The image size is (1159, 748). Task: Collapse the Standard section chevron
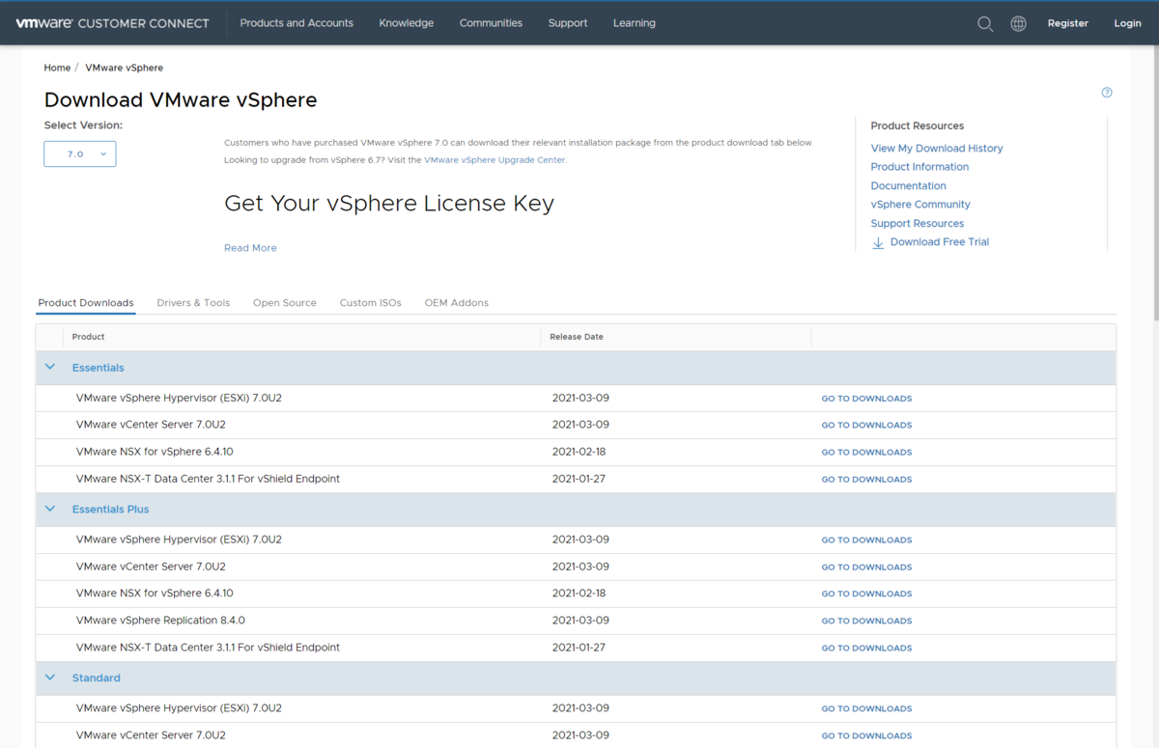click(x=50, y=678)
